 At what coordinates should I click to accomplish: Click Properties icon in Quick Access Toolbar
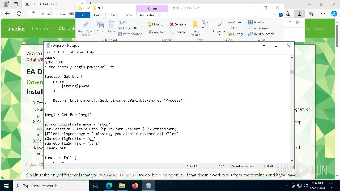[x=88, y=8]
